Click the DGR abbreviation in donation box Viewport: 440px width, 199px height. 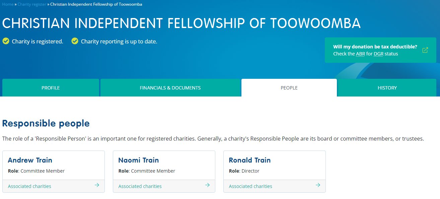point(378,54)
